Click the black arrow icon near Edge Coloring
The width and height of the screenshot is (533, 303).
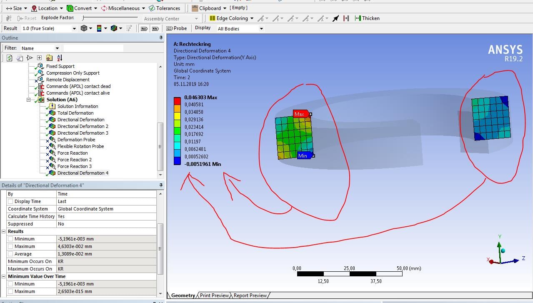point(335,18)
